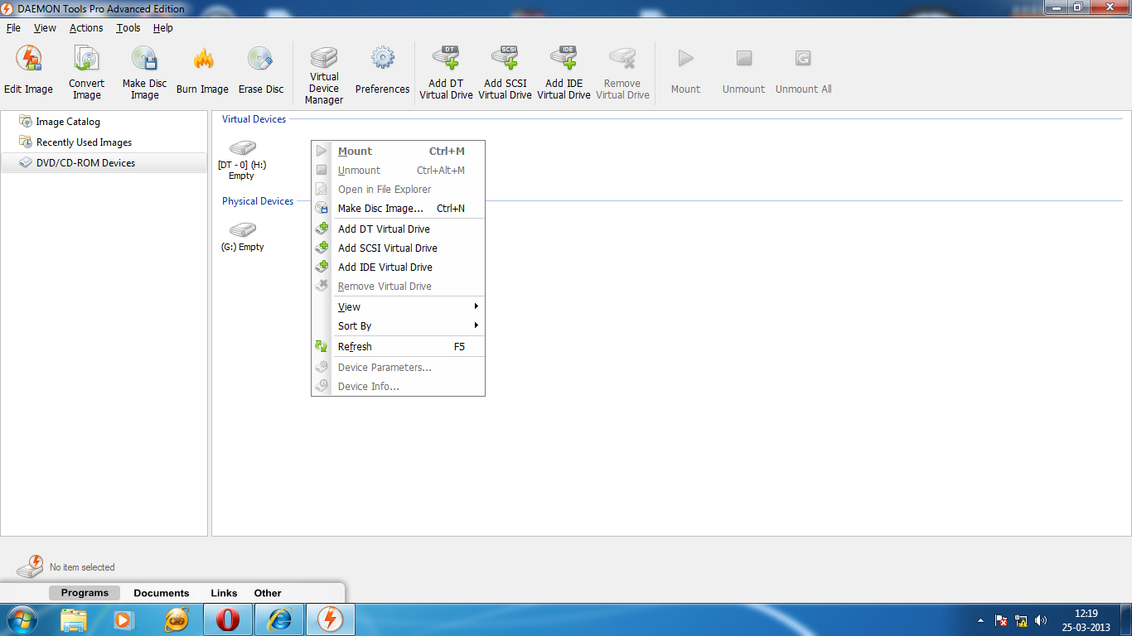The width and height of the screenshot is (1132, 636).
Task: Switch to the Programs tab
Action: [x=85, y=593]
